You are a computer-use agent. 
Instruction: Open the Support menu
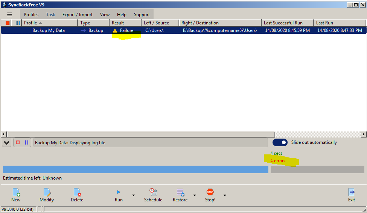[142, 15]
